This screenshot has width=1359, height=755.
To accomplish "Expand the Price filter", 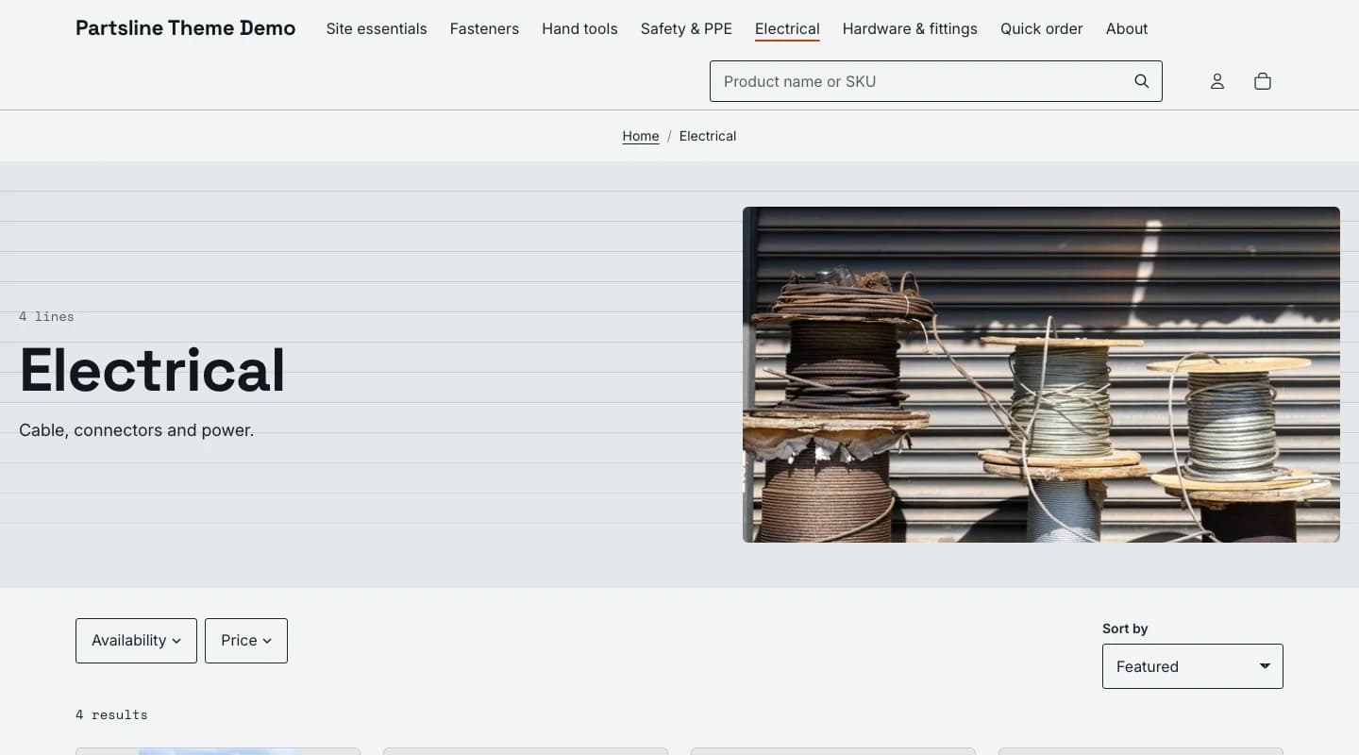I will click(x=246, y=641).
